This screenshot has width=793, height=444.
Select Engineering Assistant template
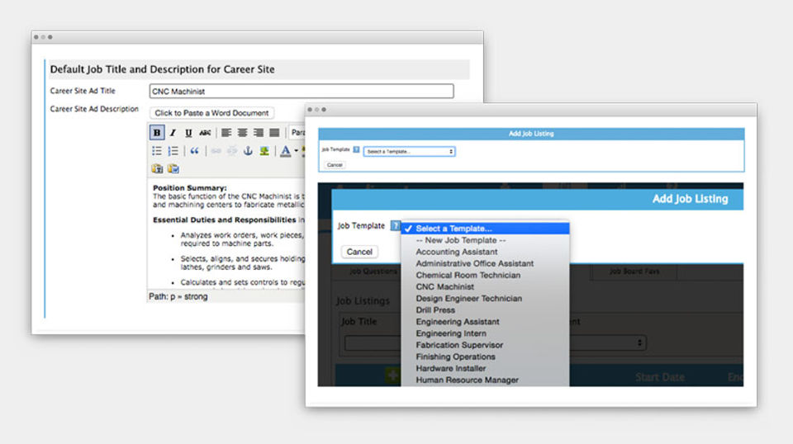pyautogui.click(x=485, y=322)
